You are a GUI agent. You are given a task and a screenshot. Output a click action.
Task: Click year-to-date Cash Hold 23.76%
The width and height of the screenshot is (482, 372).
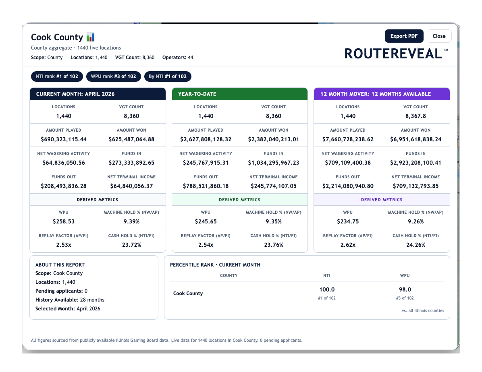pos(274,245)
